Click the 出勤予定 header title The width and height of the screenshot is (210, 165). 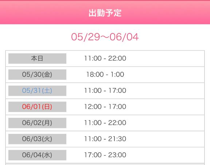pos(105,13)
